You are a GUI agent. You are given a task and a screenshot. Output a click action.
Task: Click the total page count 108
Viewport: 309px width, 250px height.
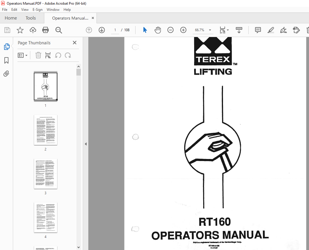[x=127, y=30]
